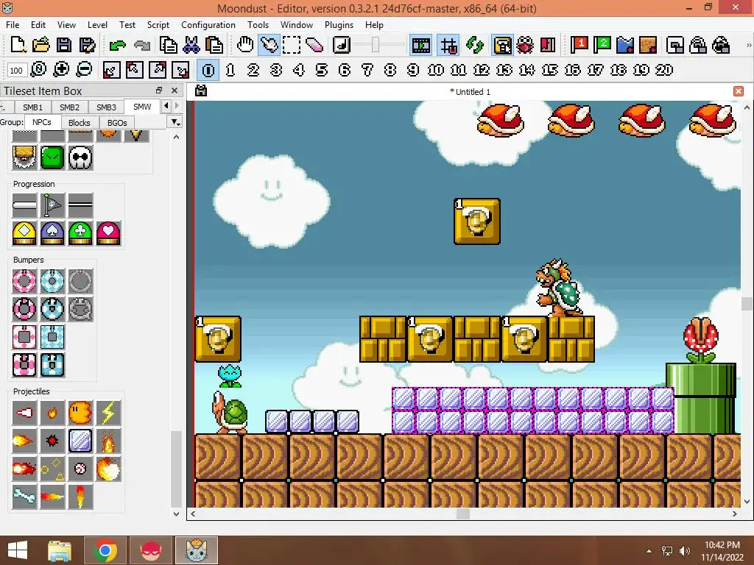This screenshot has height=565, width=754.
Task: Click the Windows Start button
Action: pyautogui.click(x=18, y=550)
